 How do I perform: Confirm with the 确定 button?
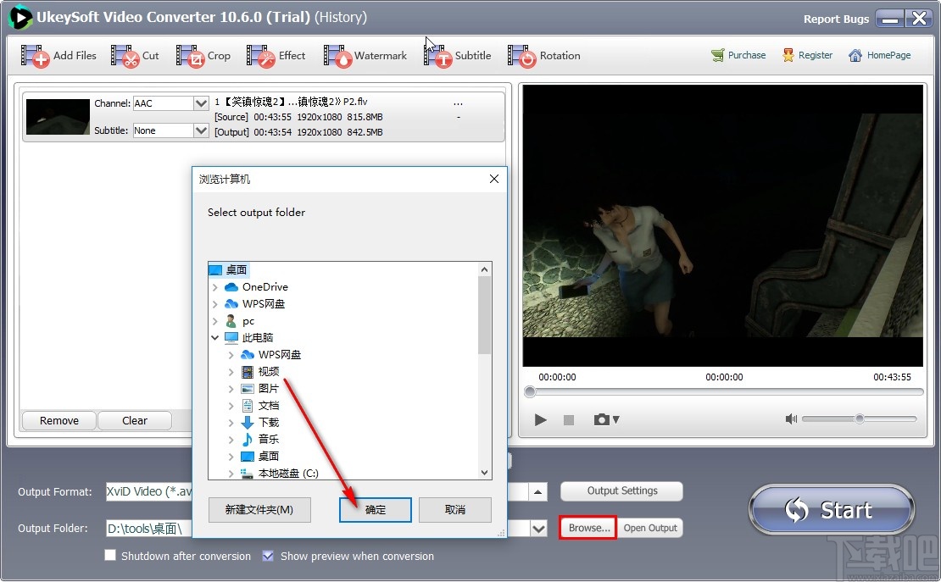point(376,509)
